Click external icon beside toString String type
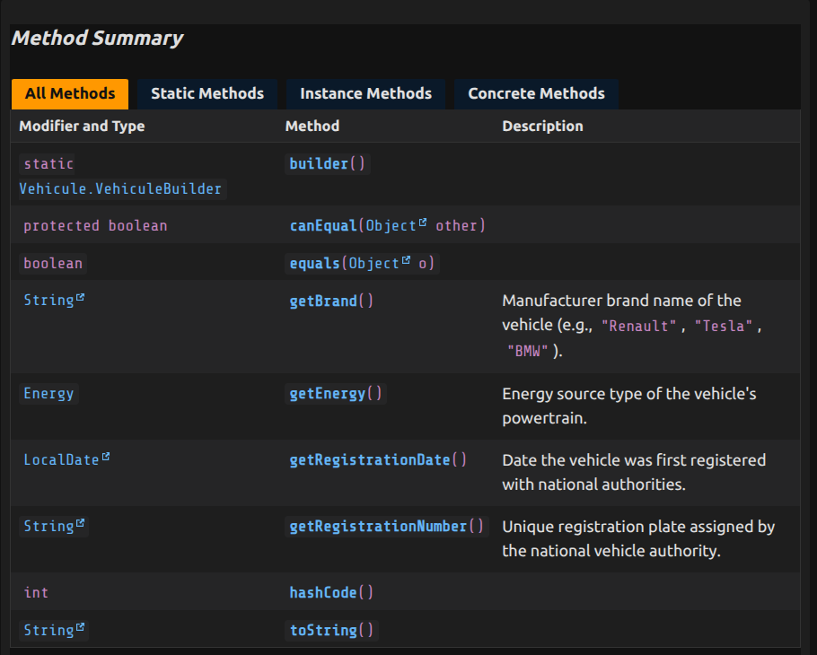Image resolution: width=817 pixels, height=655 pixels. (x=80, y=627)
